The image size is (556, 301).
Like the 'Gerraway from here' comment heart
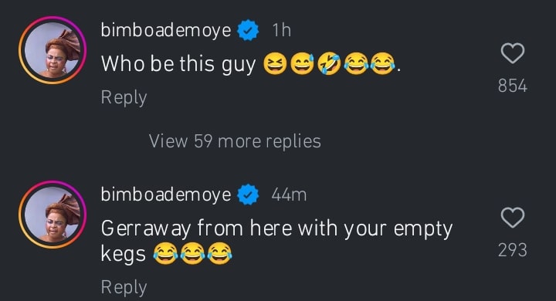click(513, 218)
